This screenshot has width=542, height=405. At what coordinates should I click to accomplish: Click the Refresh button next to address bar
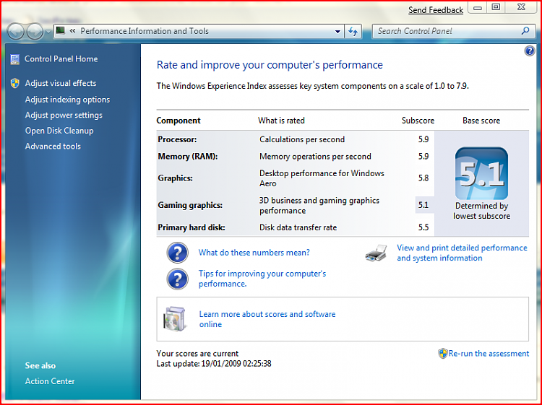(353, 32)
